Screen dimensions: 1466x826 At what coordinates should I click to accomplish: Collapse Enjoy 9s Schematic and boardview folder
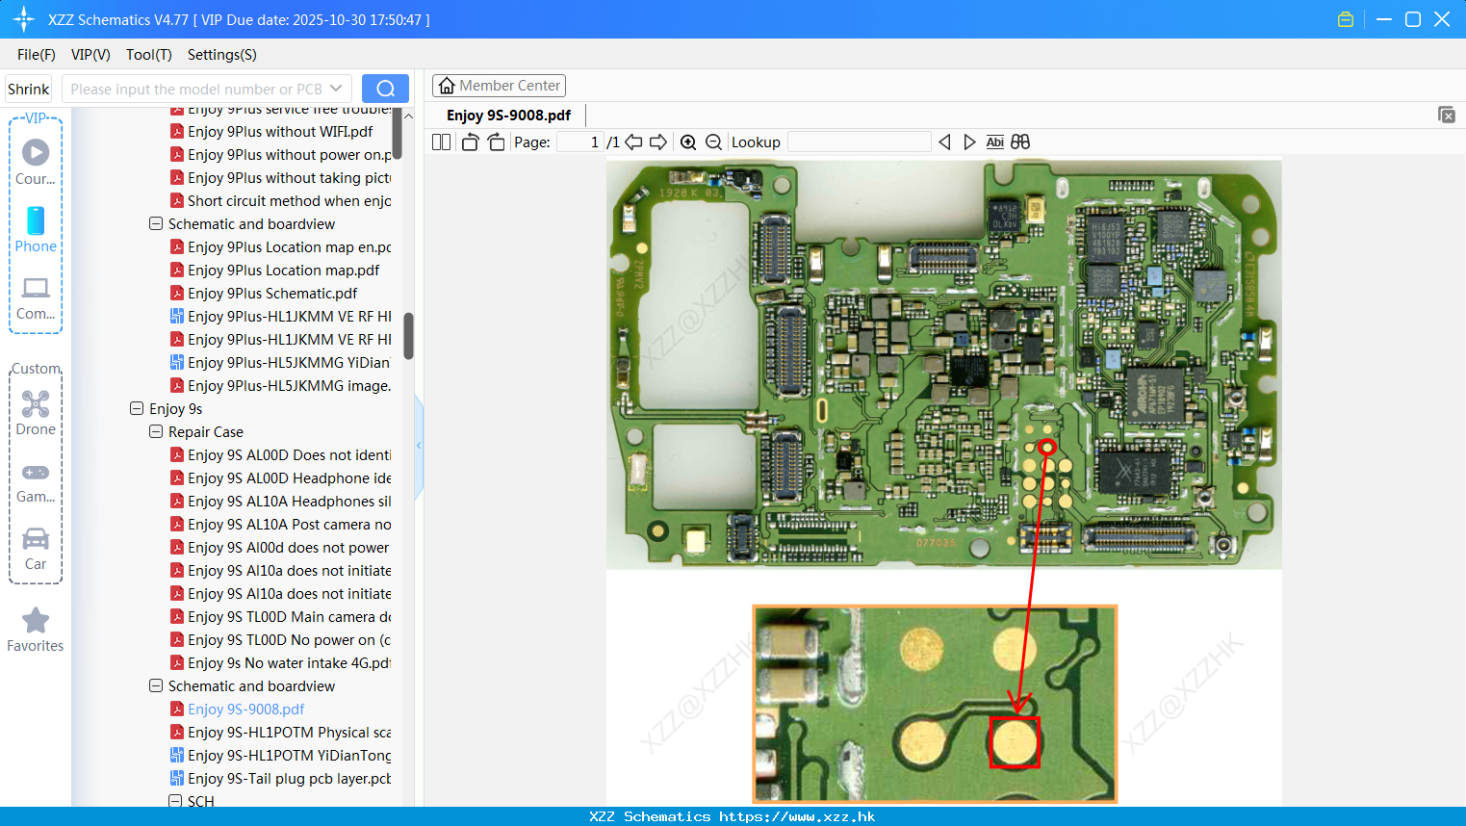click(x=156, y=685)
